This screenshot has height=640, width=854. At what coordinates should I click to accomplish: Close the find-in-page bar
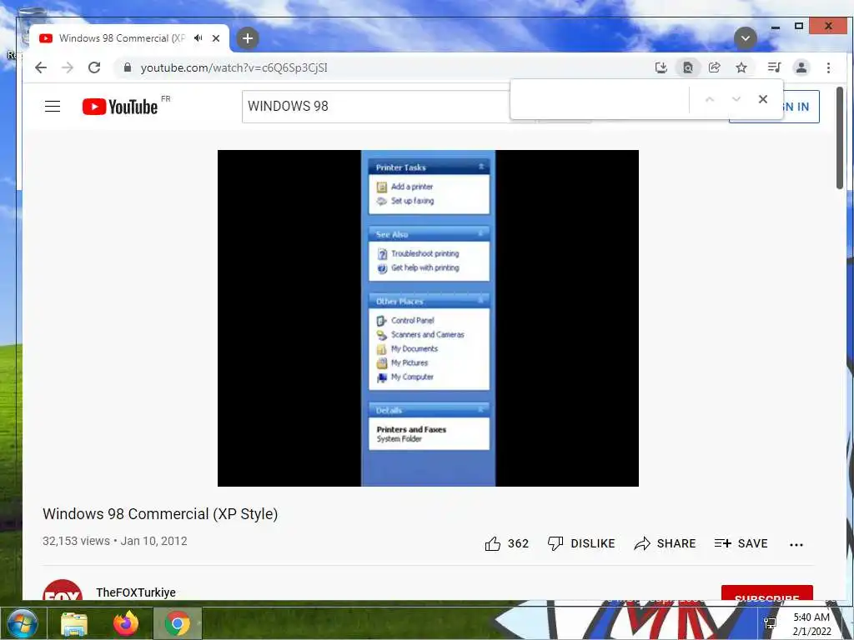762,99
